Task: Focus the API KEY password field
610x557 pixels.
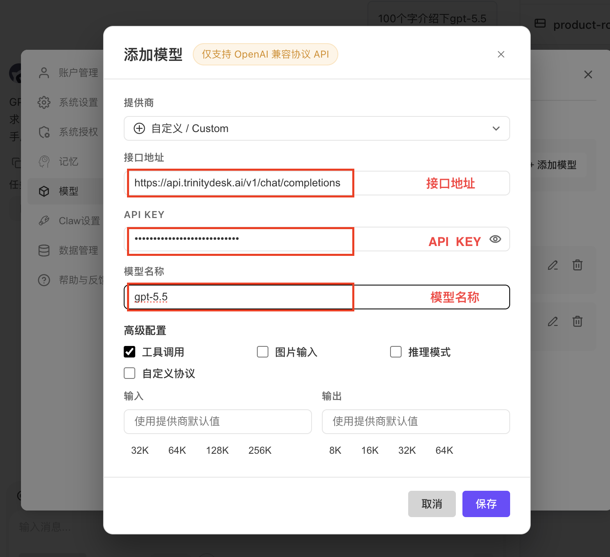Action: tap(317, 239)
